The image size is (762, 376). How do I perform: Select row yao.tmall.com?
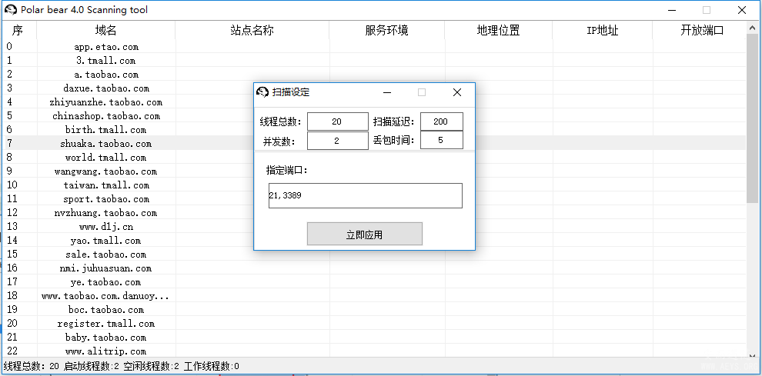point(374,241)
